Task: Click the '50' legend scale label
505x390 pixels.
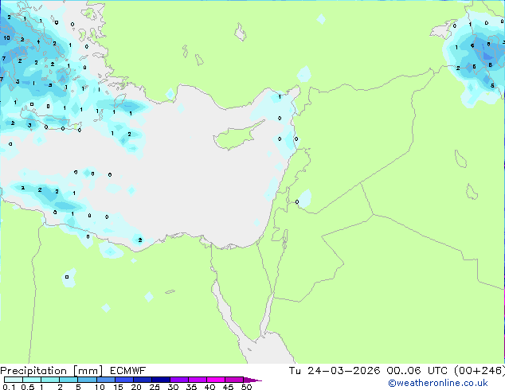Action: coord(246,387)
